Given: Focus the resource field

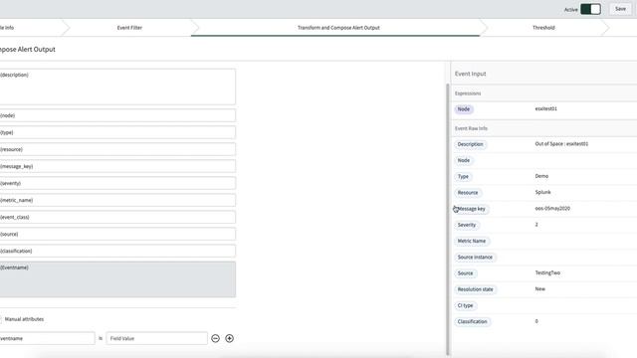Looking at the screenshot, I should pyautogui.click(x=117, y=149).
